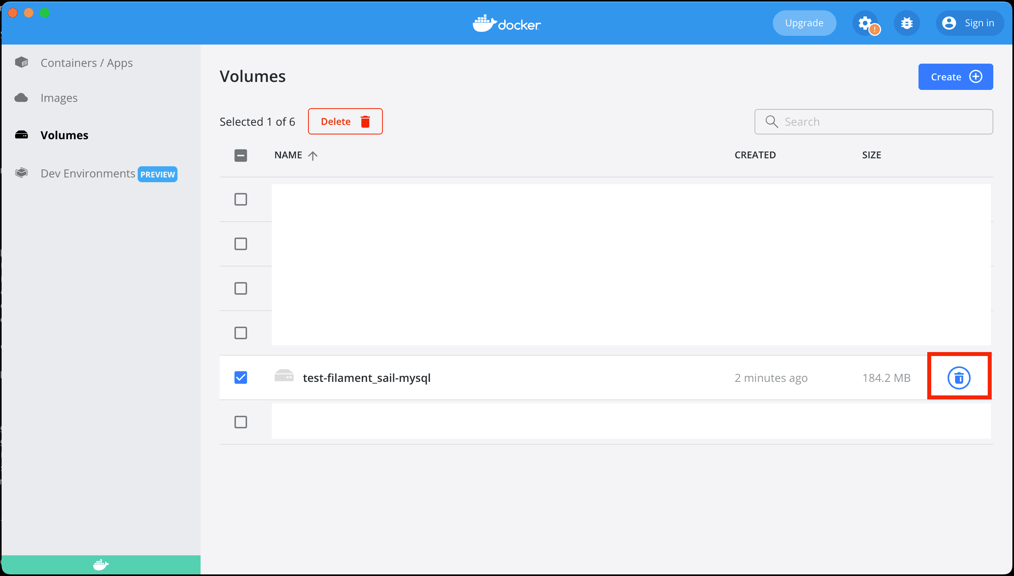Click the Images cloud icon
This screenshot has width=1014, height=576.
[21, 97]
